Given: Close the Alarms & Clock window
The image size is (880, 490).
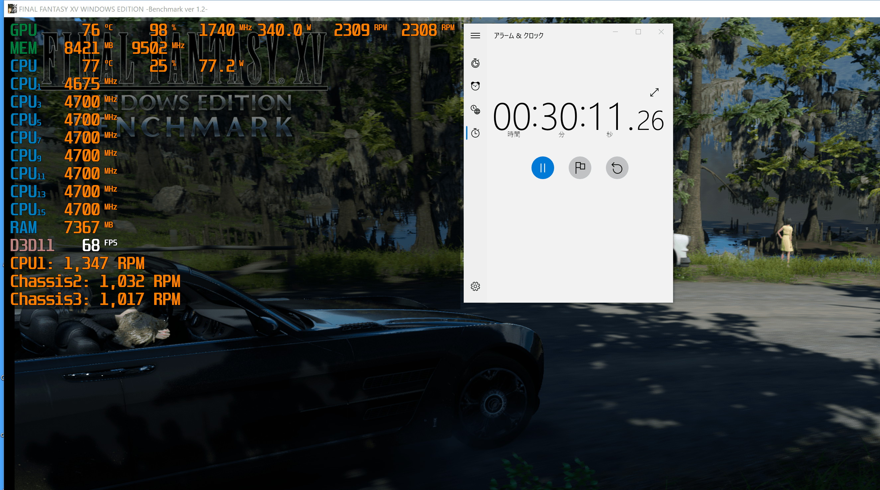Looking at the screenshot, I should (661, 32).
